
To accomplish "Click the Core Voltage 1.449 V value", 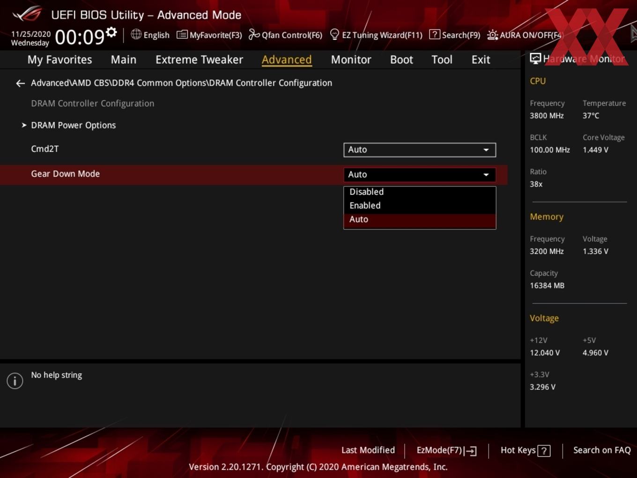I will 595,150.
